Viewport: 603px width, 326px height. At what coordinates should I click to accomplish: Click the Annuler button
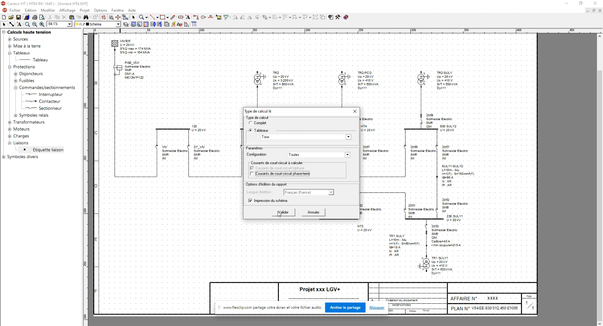(313, 212)
